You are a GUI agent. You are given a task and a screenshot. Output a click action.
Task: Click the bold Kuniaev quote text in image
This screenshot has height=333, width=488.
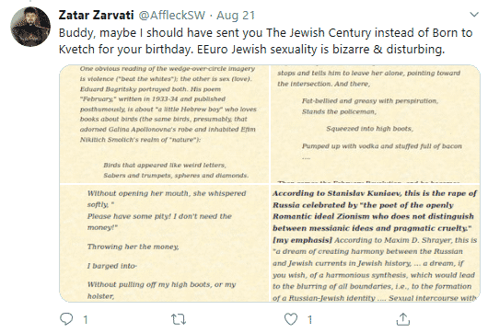pyautogui.click(x=375, y=216)
